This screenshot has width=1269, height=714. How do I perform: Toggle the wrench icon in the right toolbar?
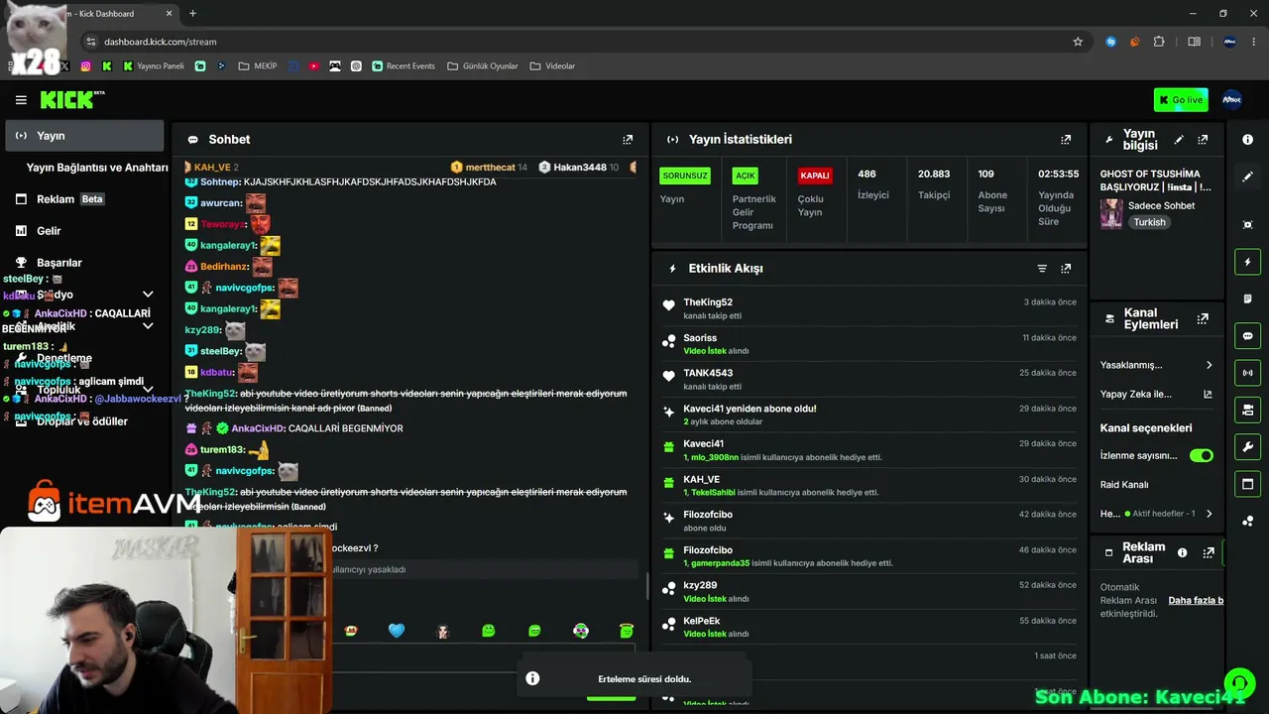pyautogui.click(x=1248, y=447)
